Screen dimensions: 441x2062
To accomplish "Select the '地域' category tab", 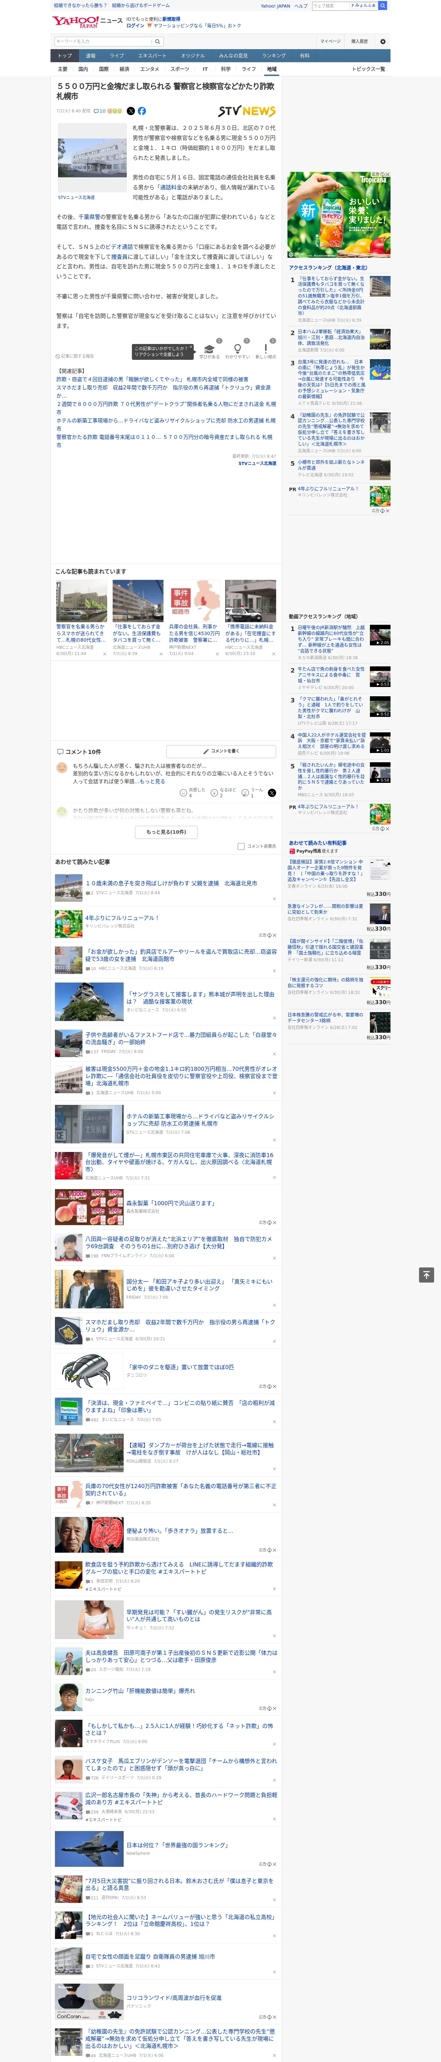I will [x=271, y=69].
